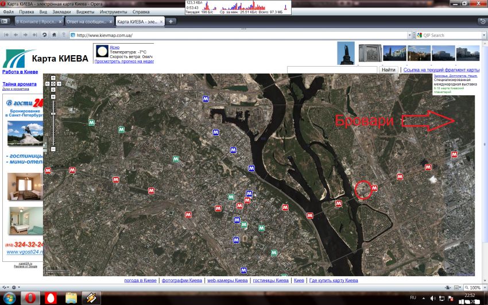Viewport: 488px width, 305px height.
Task: Open 'web-камеры Киева' footer link
Action: (x=227, y=280)
